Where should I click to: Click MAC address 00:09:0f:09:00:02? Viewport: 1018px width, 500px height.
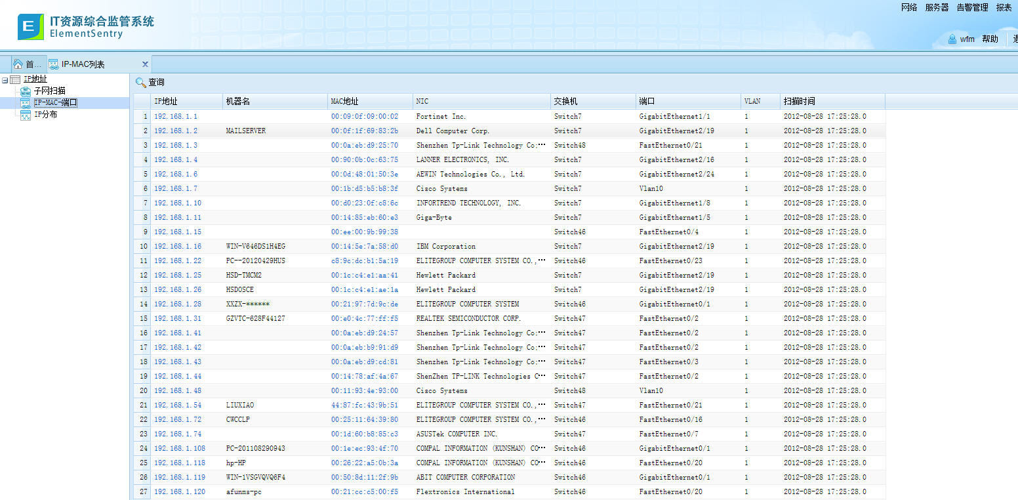pos(365,116)
